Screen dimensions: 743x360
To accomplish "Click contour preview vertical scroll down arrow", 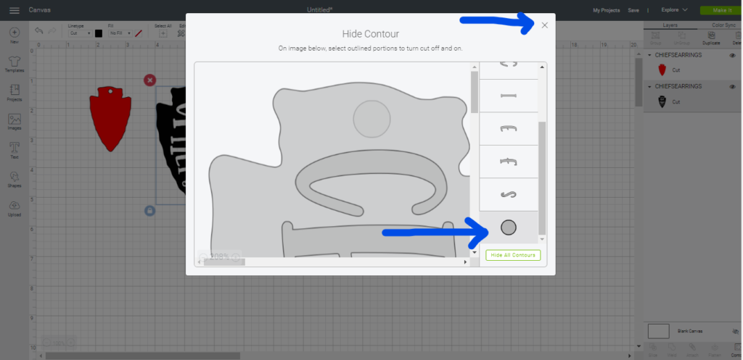I will (x=475, y=253).
